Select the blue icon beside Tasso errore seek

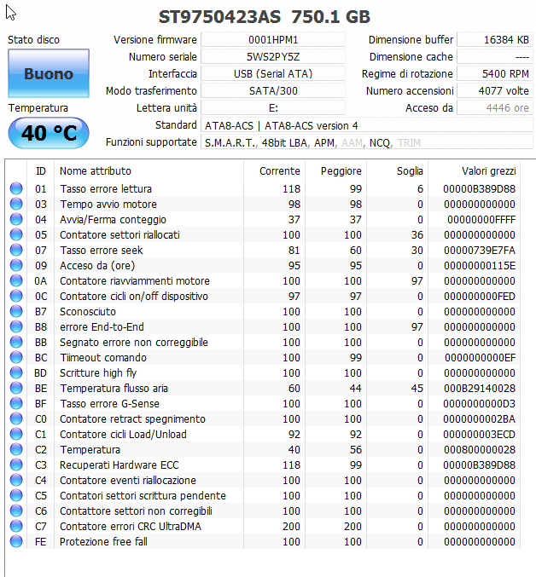pyautogui.click(x=16, y=251)
